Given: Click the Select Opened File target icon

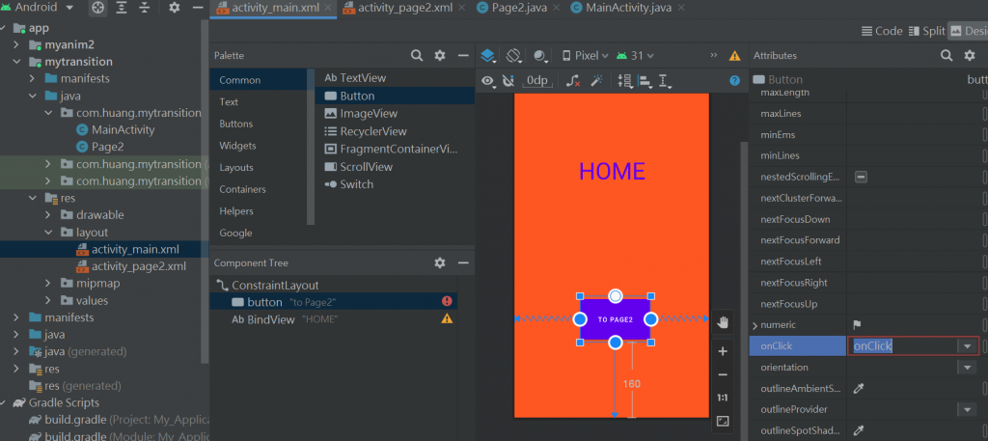Looking at the screenshot, I should click(x=97, y=8).
